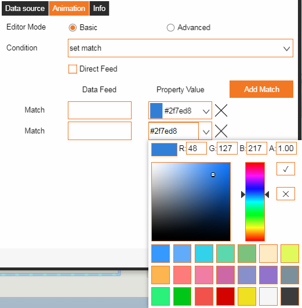302x308 pixels.
Task: Click the current color preview box
Action: pyautogui.click(x=164, y=149)
